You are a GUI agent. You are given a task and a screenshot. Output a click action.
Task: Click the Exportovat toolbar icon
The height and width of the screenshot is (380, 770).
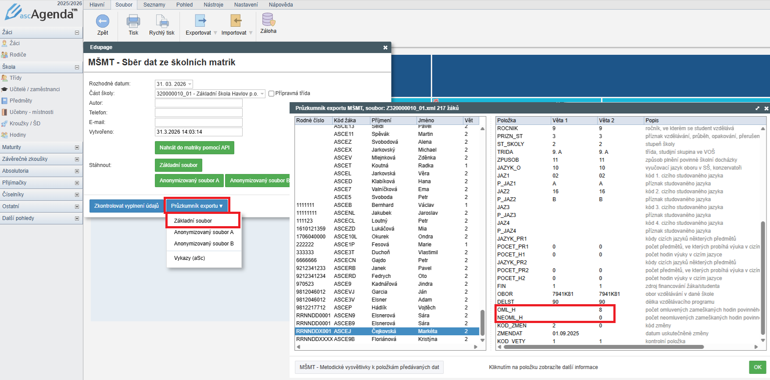coord(201,21)
